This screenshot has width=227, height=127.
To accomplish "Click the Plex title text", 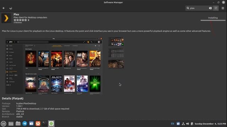I will click(x=16, y=14).
